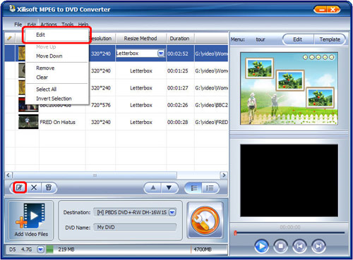The image size is (353, 260).
Task: Click the edit pencil toolbar icon
Action: click(x=19, y=187)
